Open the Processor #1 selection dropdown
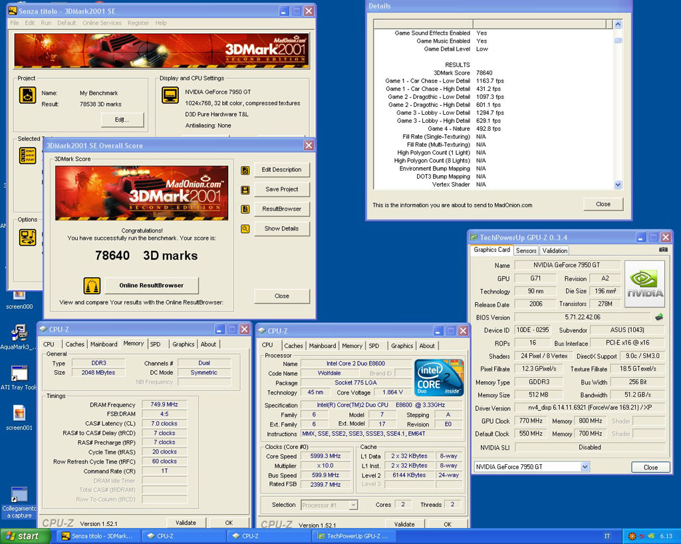Viewport: 681px width, 544px height. [353, 505]
